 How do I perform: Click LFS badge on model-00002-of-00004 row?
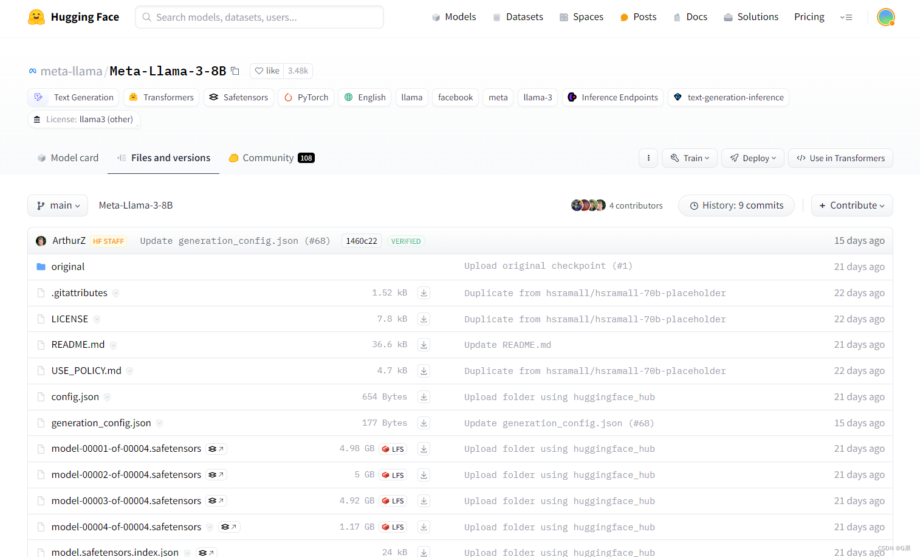tap(393, 476)
